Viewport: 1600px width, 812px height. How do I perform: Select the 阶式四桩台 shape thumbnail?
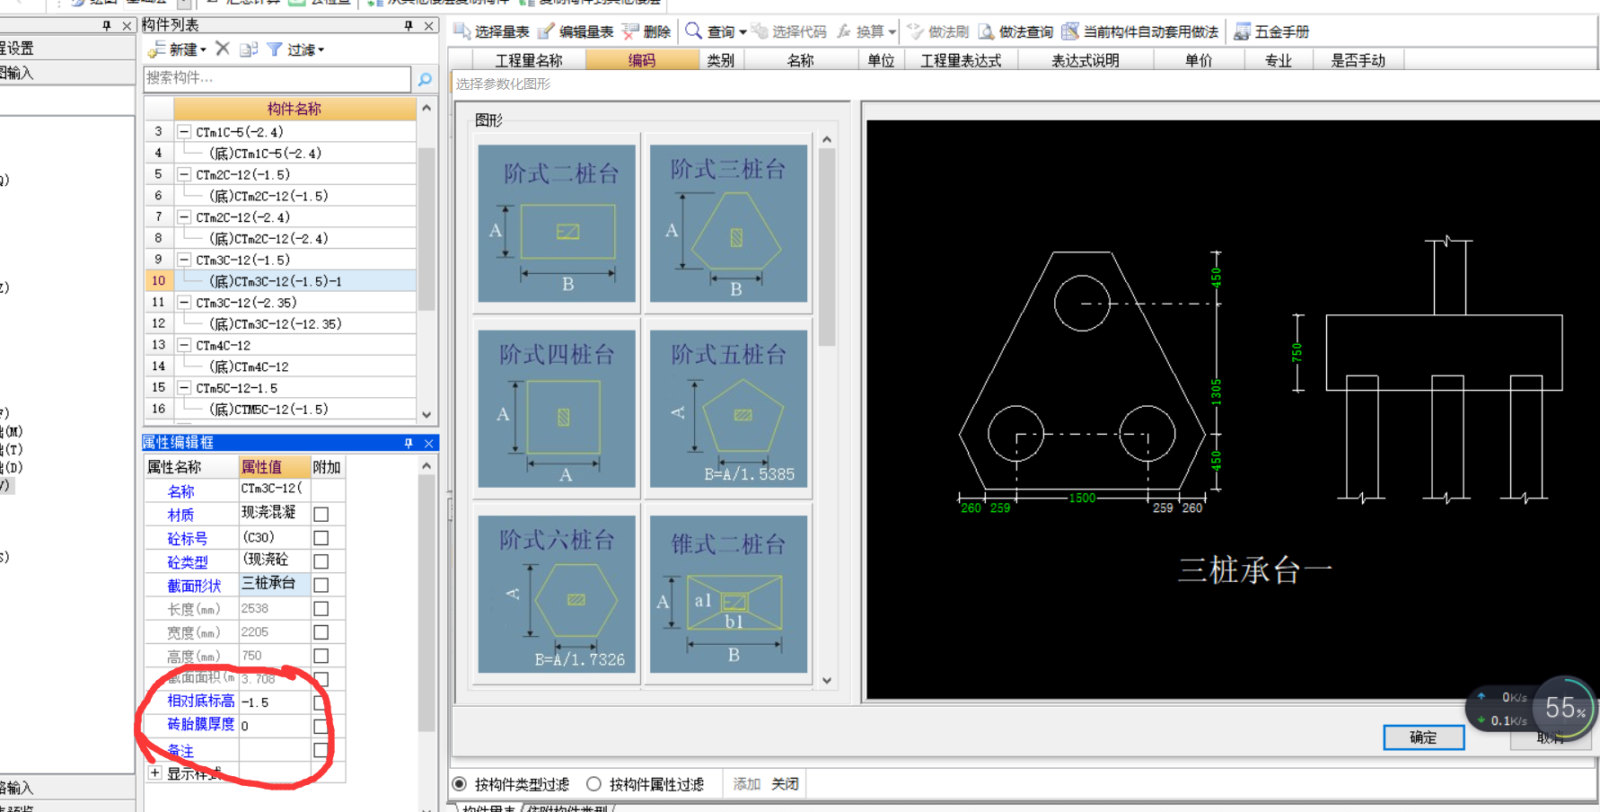pyautogui.click(x=557, y=409)
